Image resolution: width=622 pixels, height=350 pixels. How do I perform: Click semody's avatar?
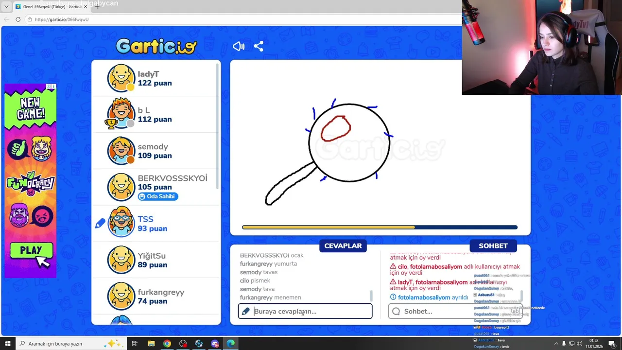coord(121,150)
